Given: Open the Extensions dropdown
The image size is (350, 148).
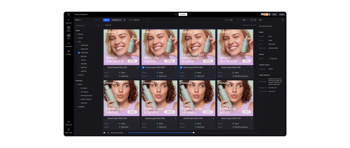Looking at the screenshot, I should pyautogui.click(x=117, y=20).
